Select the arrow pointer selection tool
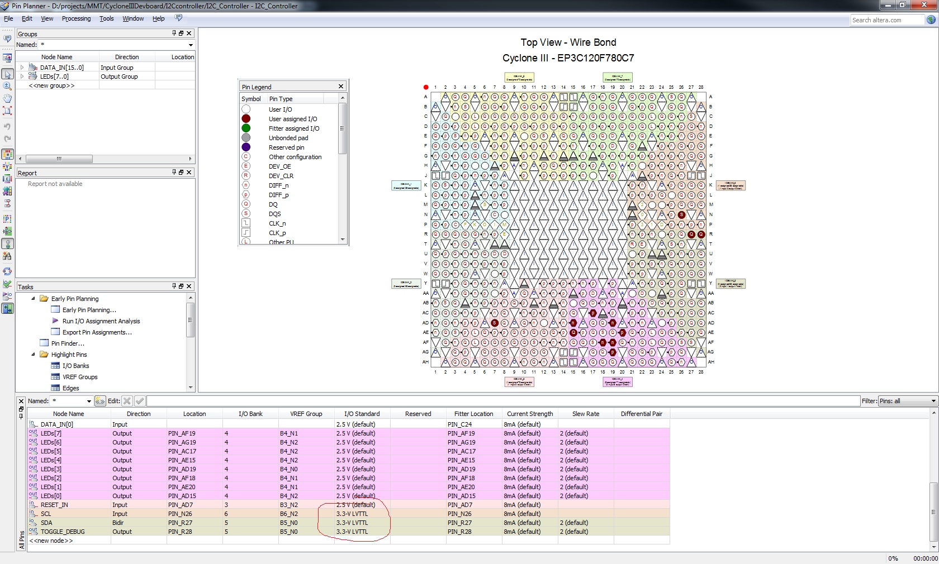The image size is (939, 564). (x=7, y=74)
